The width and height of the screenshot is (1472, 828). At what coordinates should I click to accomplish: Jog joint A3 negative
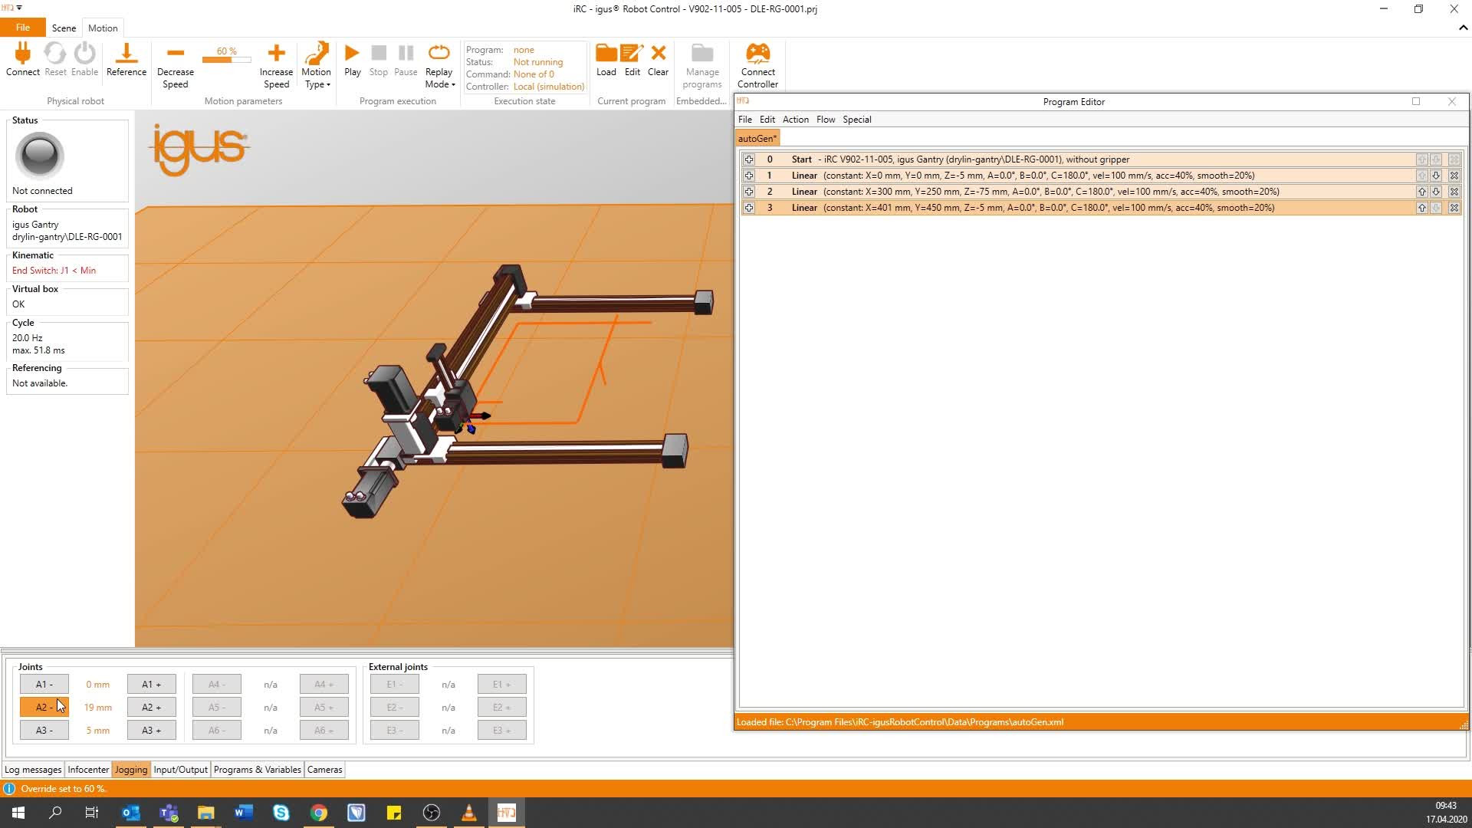pyautogui.click(x=44, y=731)
